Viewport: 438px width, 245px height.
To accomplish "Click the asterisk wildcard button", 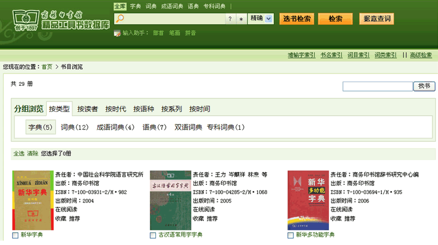I will tap(241, 19).
